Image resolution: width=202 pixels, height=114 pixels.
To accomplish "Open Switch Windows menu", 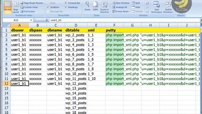I will (x=168, y=7).
